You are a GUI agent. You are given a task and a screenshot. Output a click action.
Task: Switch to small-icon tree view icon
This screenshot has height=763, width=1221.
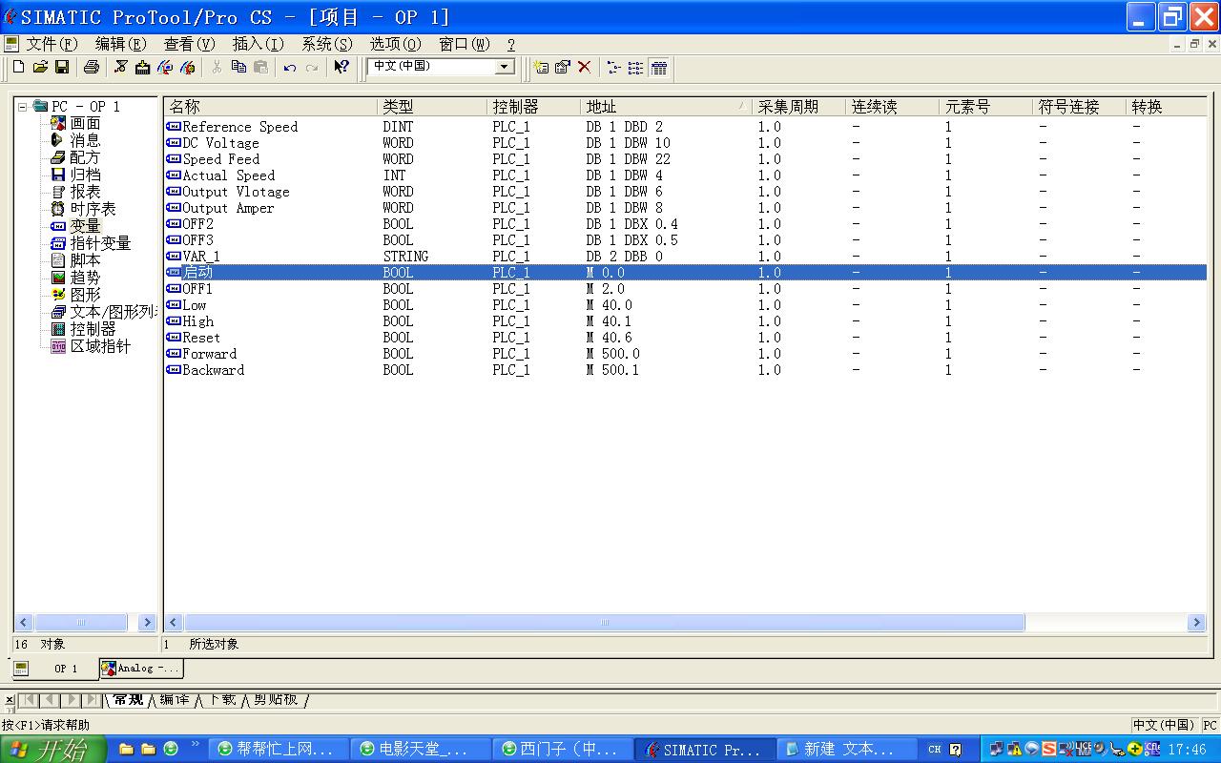tap(613, 67)
